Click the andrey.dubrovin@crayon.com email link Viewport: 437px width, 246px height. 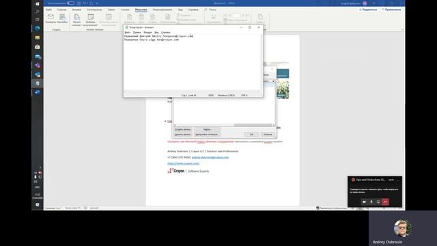(210, 157)
